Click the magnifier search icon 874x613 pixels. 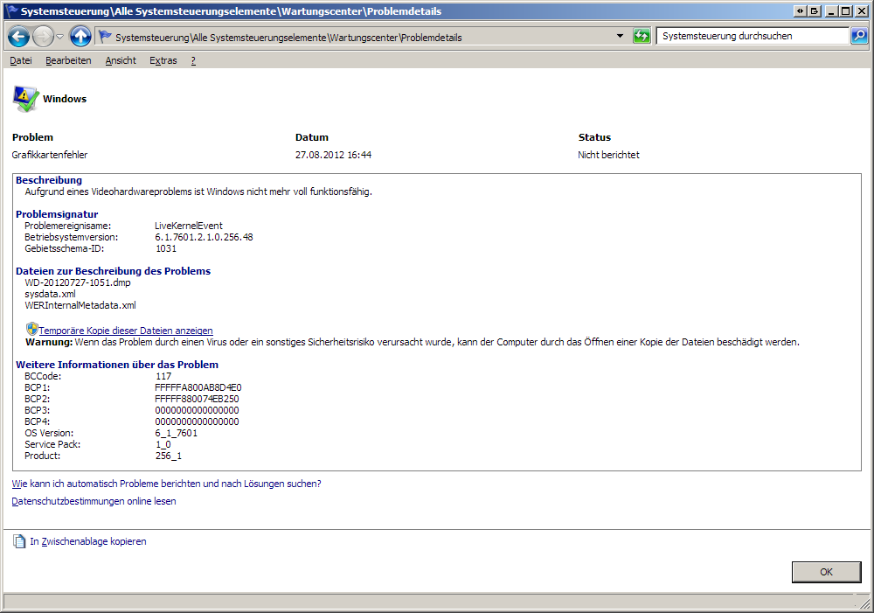coord(859,36)
